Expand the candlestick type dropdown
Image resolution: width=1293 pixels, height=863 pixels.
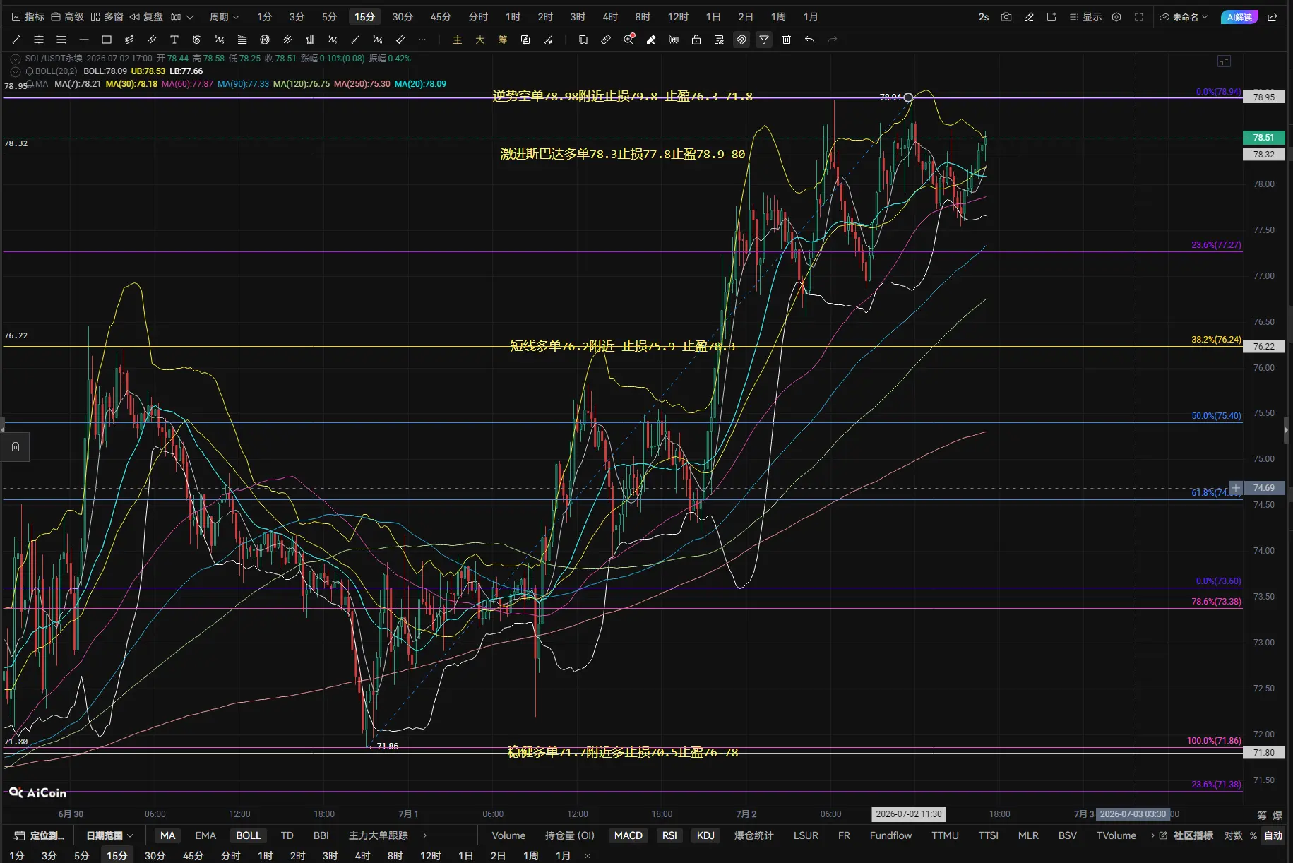click(x=181, y=17)
